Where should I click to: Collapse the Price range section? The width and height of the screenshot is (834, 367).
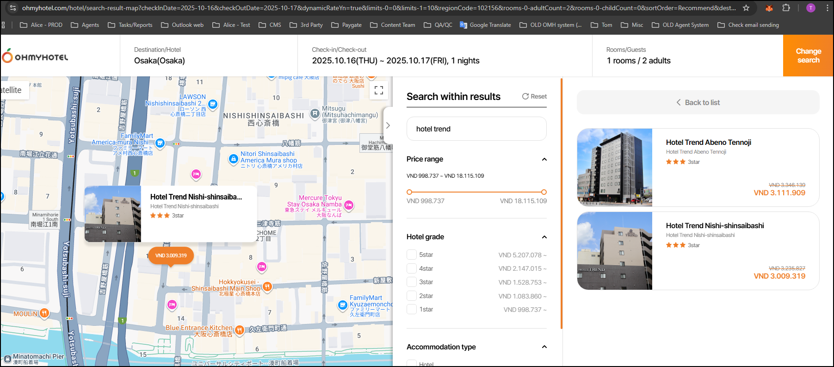point(544,159)
